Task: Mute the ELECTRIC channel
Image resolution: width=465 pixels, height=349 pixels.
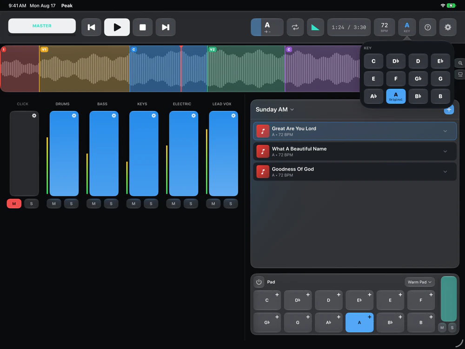Action: pos(173,204)
